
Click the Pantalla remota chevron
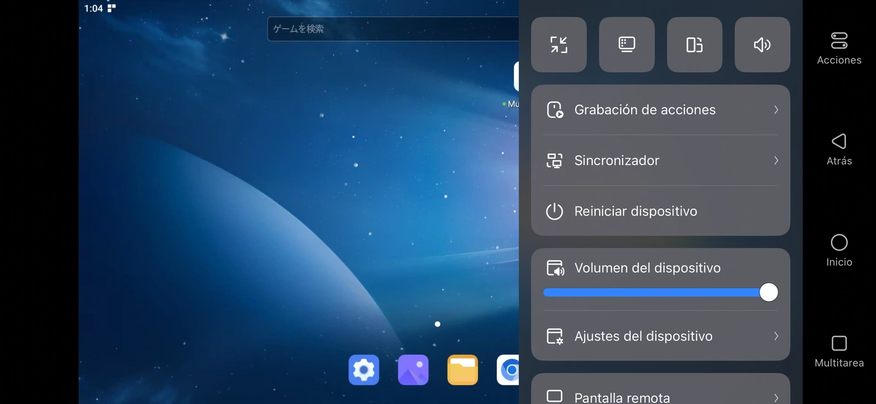pyautogui.click(x=776, y=398)
